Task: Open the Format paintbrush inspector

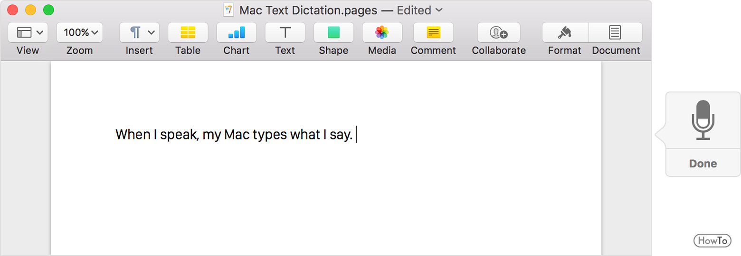Action: pyautogui.click(x=565, y=32)
